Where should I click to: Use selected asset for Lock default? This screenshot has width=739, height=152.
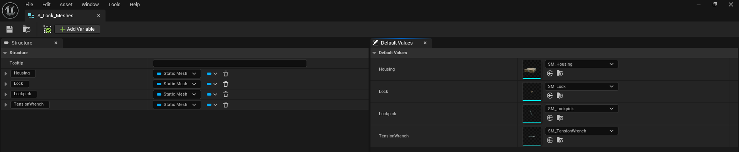[x=550, y=96]
